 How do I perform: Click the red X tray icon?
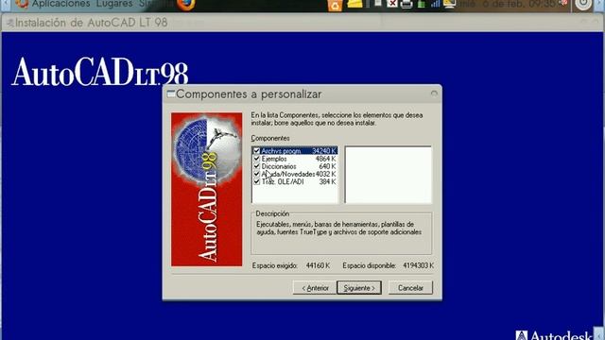pyautogui.click(x=392, y=4)
